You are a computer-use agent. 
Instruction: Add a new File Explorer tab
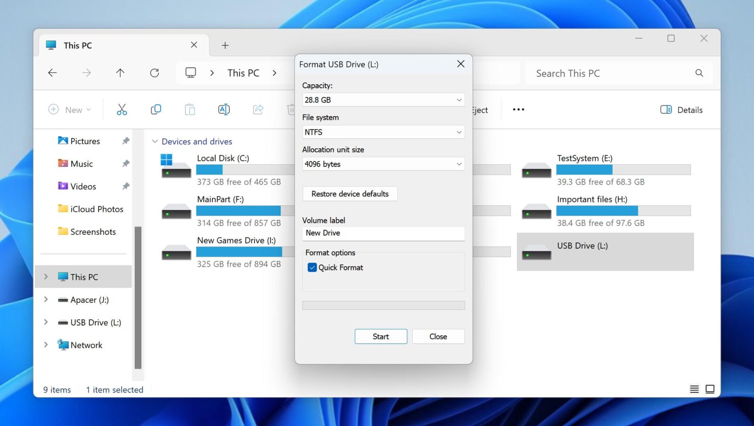[x=225, y=46]
